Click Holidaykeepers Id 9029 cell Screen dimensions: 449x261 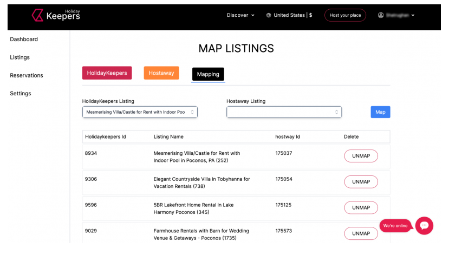pyautogui.click(x=91, y=231)
